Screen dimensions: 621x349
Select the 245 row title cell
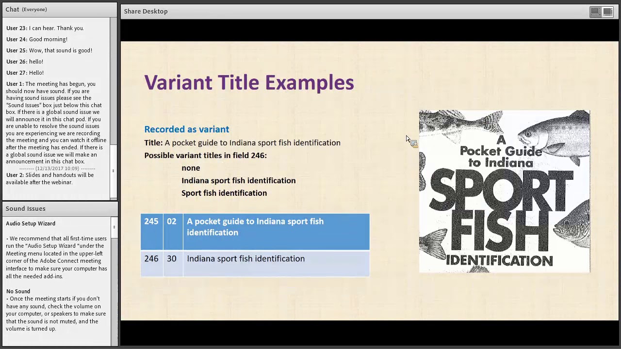[x=276, y=232]
